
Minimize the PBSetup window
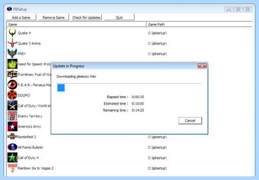click(x=229, y=9)
